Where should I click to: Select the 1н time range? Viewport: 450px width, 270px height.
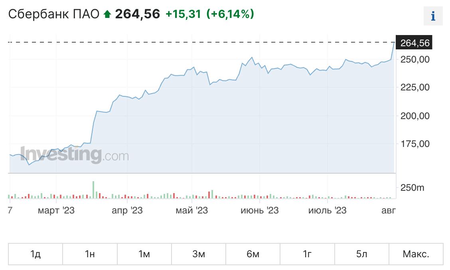[x=90, y=254]
